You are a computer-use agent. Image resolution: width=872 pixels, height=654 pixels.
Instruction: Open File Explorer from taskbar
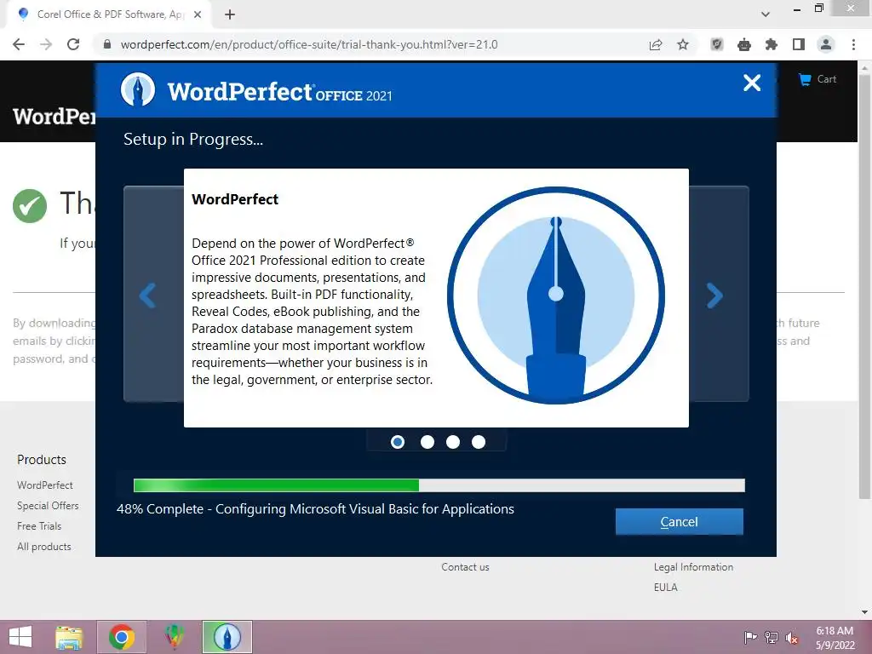[69, 637]
